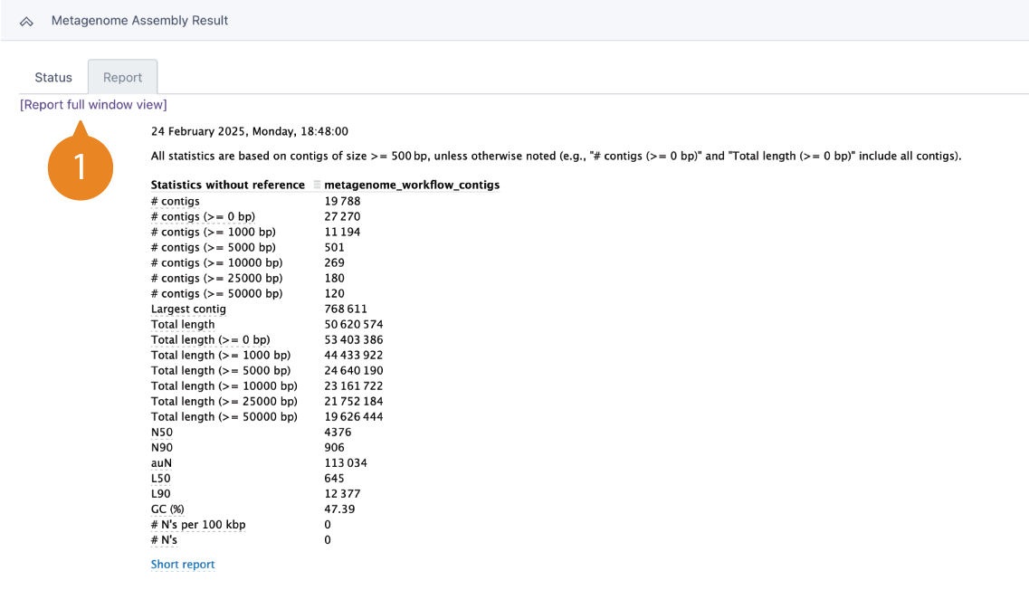1029x590 pixels.
Task: Click the '# contigs (>= 5000 bp)' label
Action: pyautogui.click(x=214, y=247)
